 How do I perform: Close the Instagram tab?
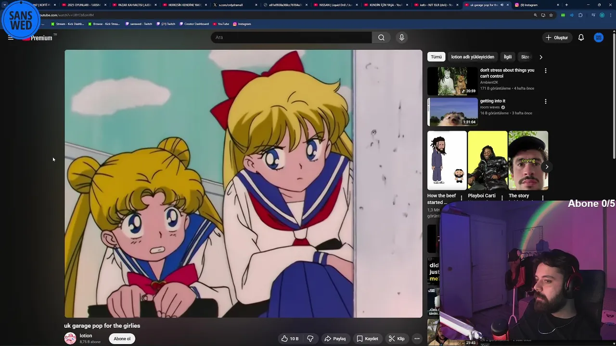[x=558, y=5]
